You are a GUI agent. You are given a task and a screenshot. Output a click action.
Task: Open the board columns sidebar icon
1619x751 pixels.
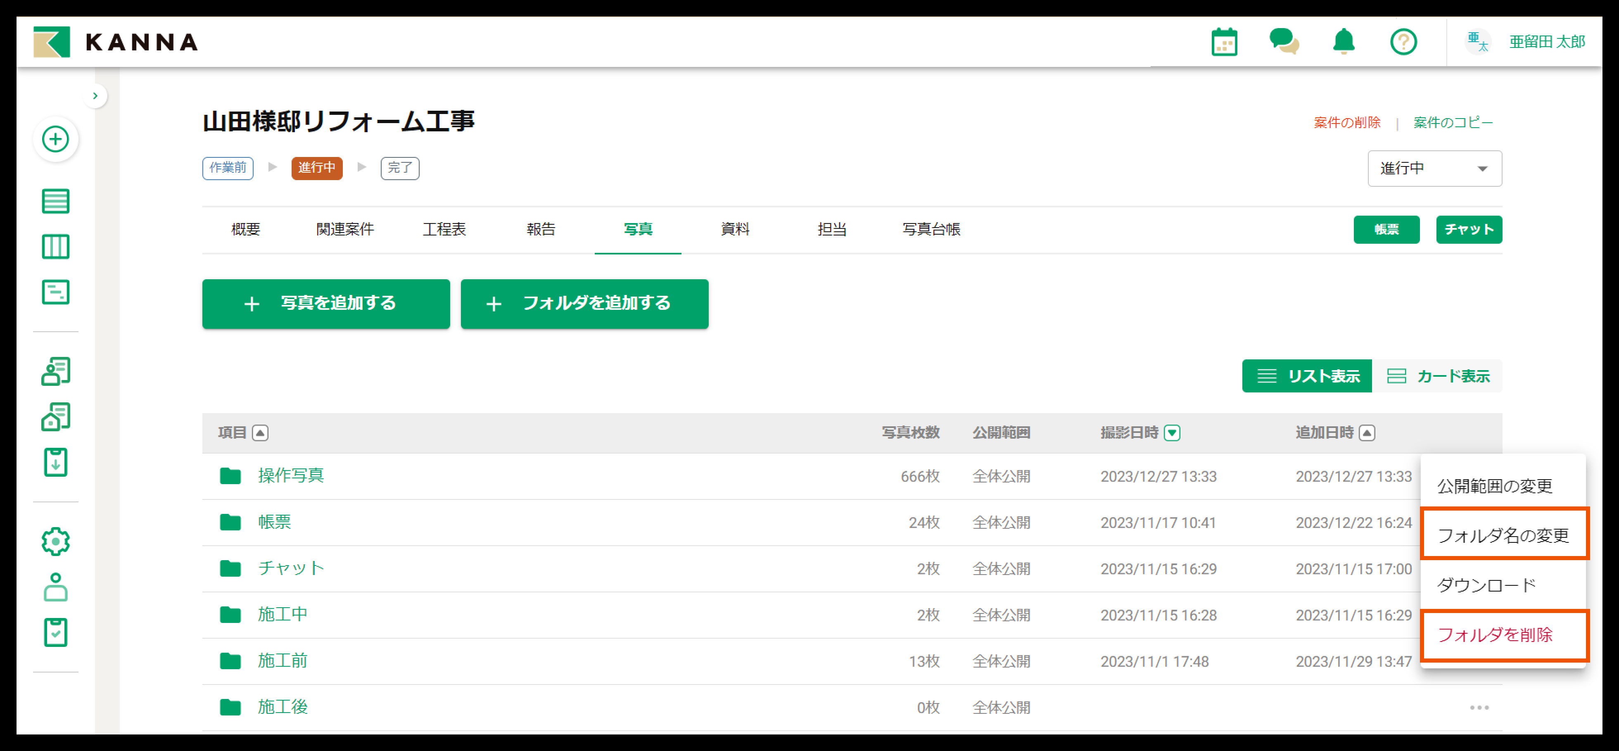click(55, 247)
